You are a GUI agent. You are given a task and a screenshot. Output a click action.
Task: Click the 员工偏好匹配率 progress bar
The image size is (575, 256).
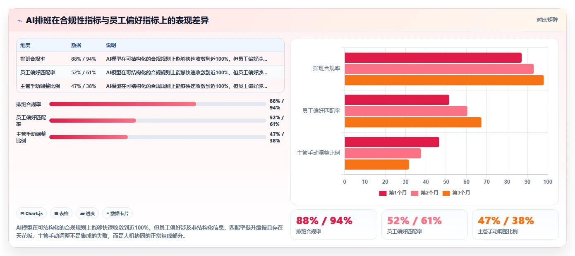click(x=158, y=121)
